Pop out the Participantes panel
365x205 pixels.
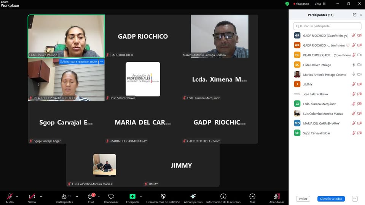(x=354, y=15)
